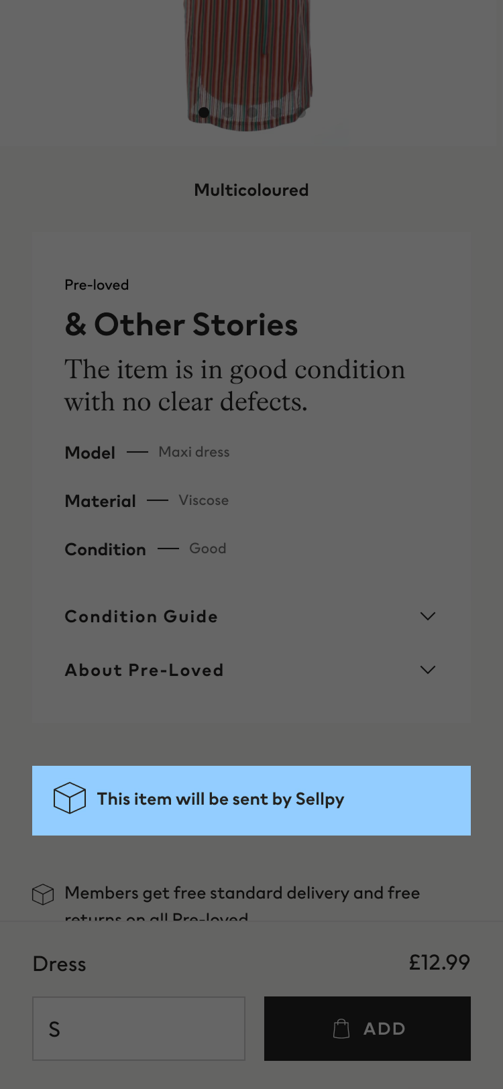Click the & Other Stories brand heading
The image size is (503, 1089).
coord(181,325)
